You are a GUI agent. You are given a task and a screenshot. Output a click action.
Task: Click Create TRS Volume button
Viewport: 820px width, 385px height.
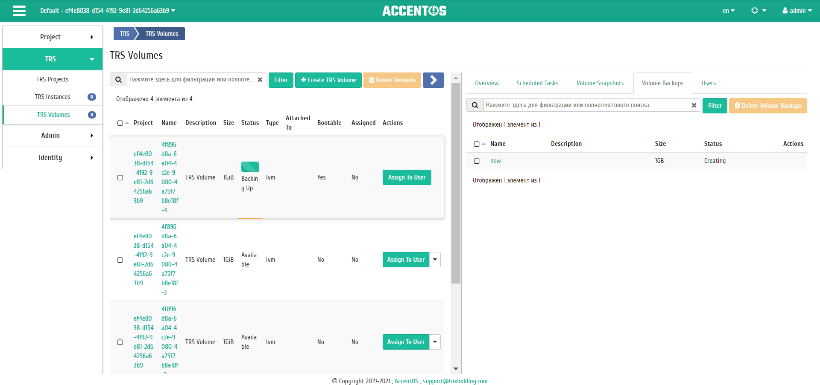(x=328, y=80)
